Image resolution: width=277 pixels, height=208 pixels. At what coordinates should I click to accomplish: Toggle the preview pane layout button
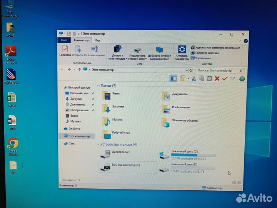click(174, 79)
